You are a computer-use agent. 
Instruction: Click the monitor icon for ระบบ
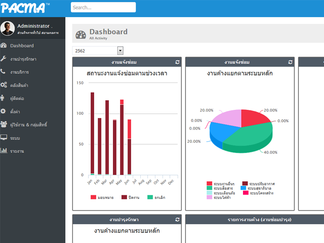pos(4,137)
